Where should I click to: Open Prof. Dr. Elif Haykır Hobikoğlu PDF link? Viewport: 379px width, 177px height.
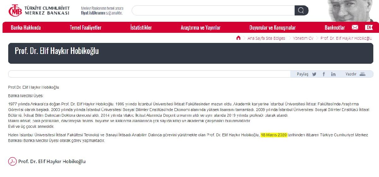52,162
